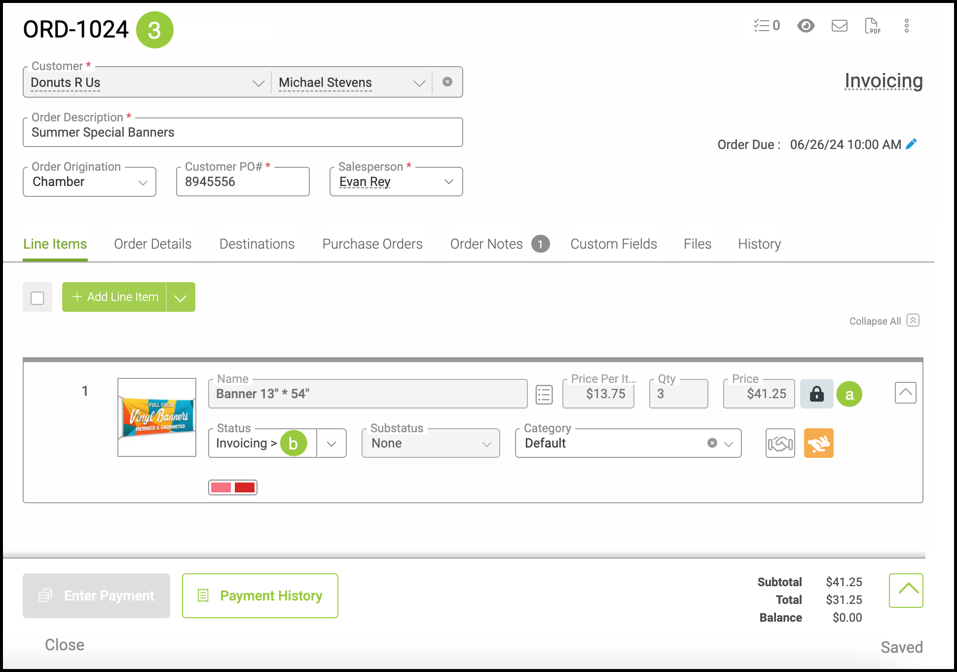
Task: Open the three-dot more options menu
Action: (x=906, y=26)
